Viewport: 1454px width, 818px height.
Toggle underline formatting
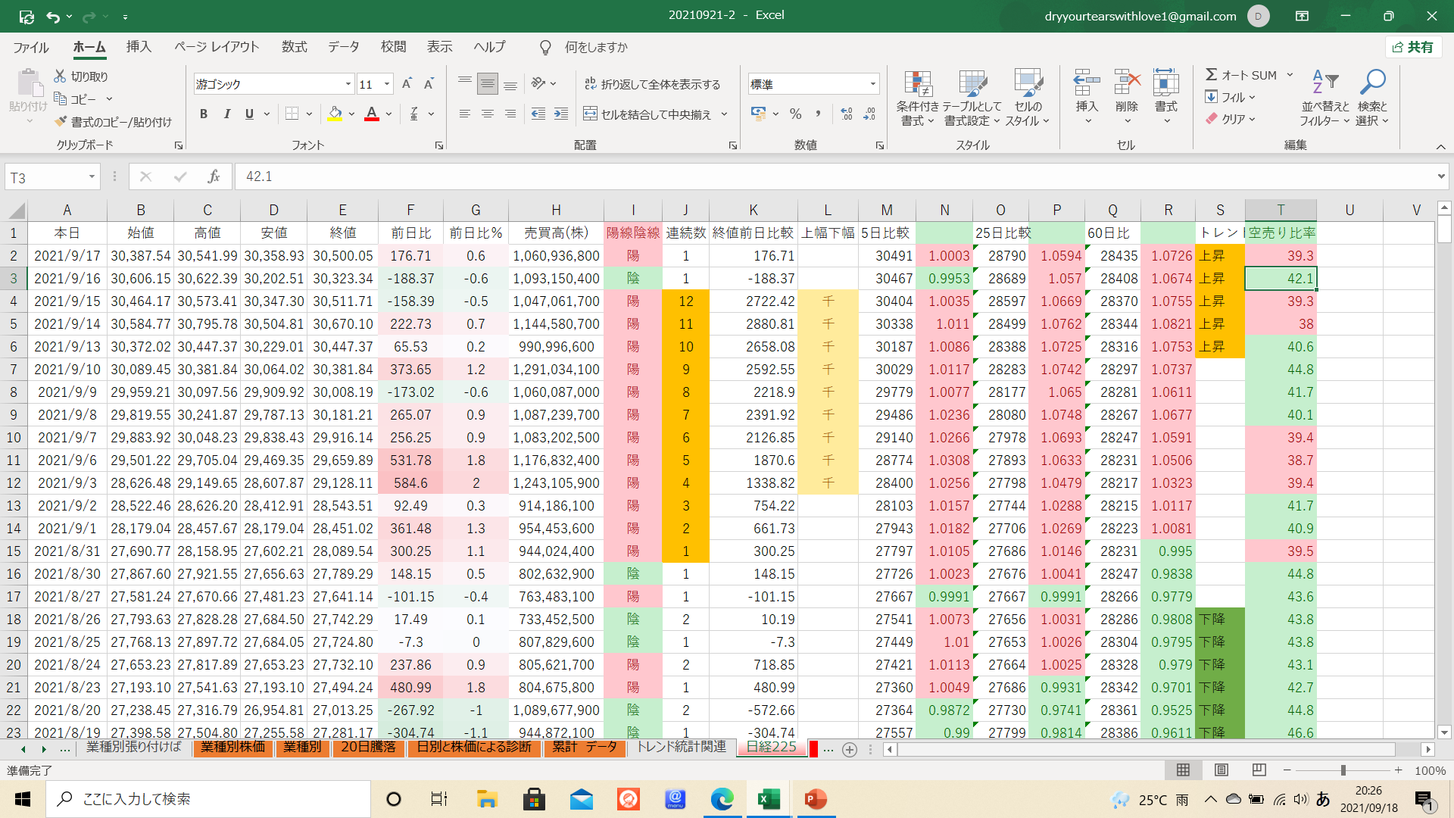pyautogui.click(x=249, y=114)
